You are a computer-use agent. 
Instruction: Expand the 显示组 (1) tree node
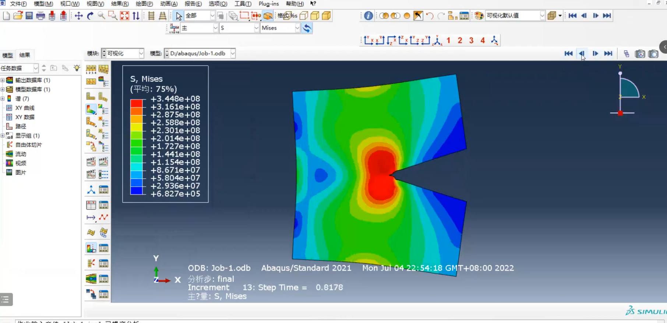point(3,136)
